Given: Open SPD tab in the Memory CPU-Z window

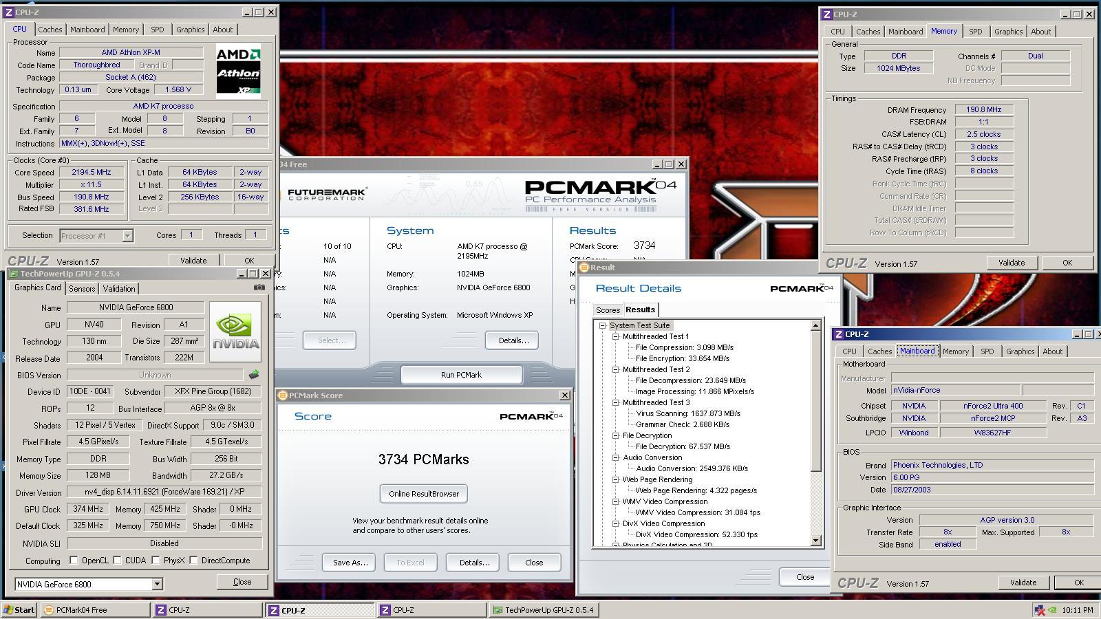Looking at the screenshot, I should (976, 32).
